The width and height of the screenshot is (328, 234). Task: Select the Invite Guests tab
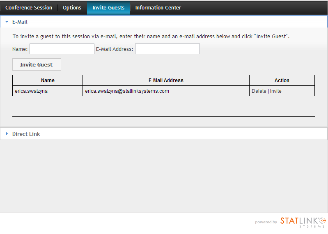tap(108, 8)
